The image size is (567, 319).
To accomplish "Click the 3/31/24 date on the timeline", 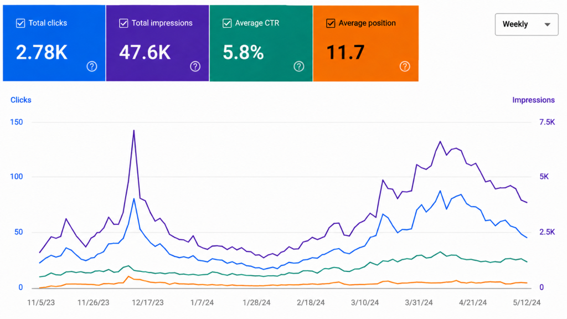I will (x=419, y=303).
